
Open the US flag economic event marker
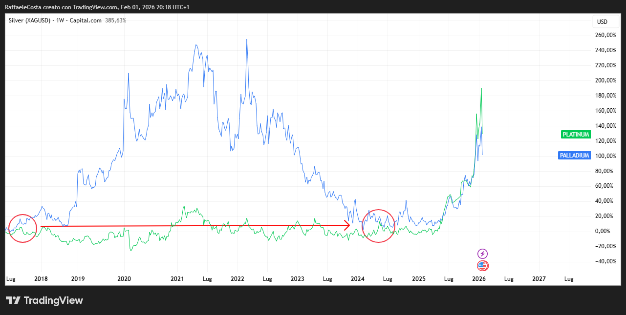coord(482,266)
